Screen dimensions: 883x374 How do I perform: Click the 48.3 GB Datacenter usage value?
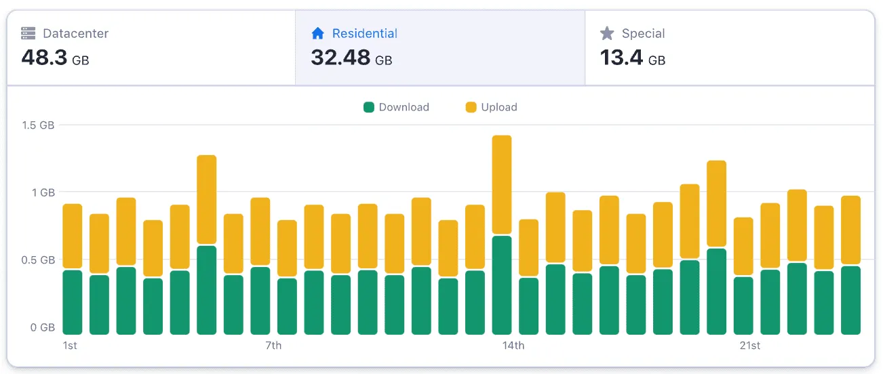pyautogui.click(x=55, y=58)
